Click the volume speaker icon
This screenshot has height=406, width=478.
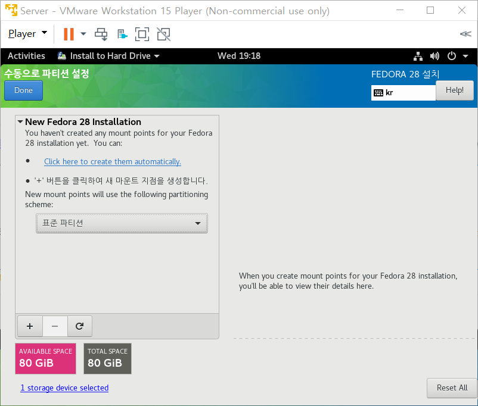(x=434, y=56)
